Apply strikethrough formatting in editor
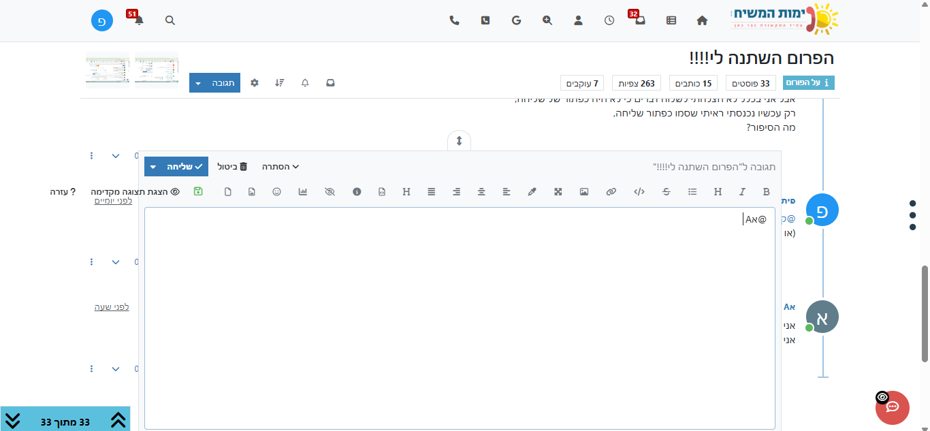This screenshot has height=431, width=930. pyautogui.click(x=666, y=192)
